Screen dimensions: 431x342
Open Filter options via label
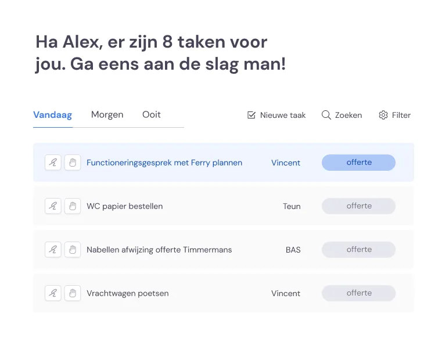coord(401,115)
